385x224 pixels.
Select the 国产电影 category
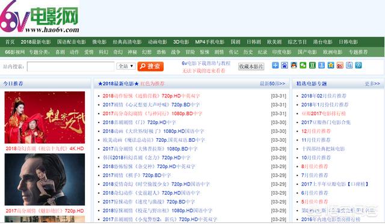click(307, 52)
